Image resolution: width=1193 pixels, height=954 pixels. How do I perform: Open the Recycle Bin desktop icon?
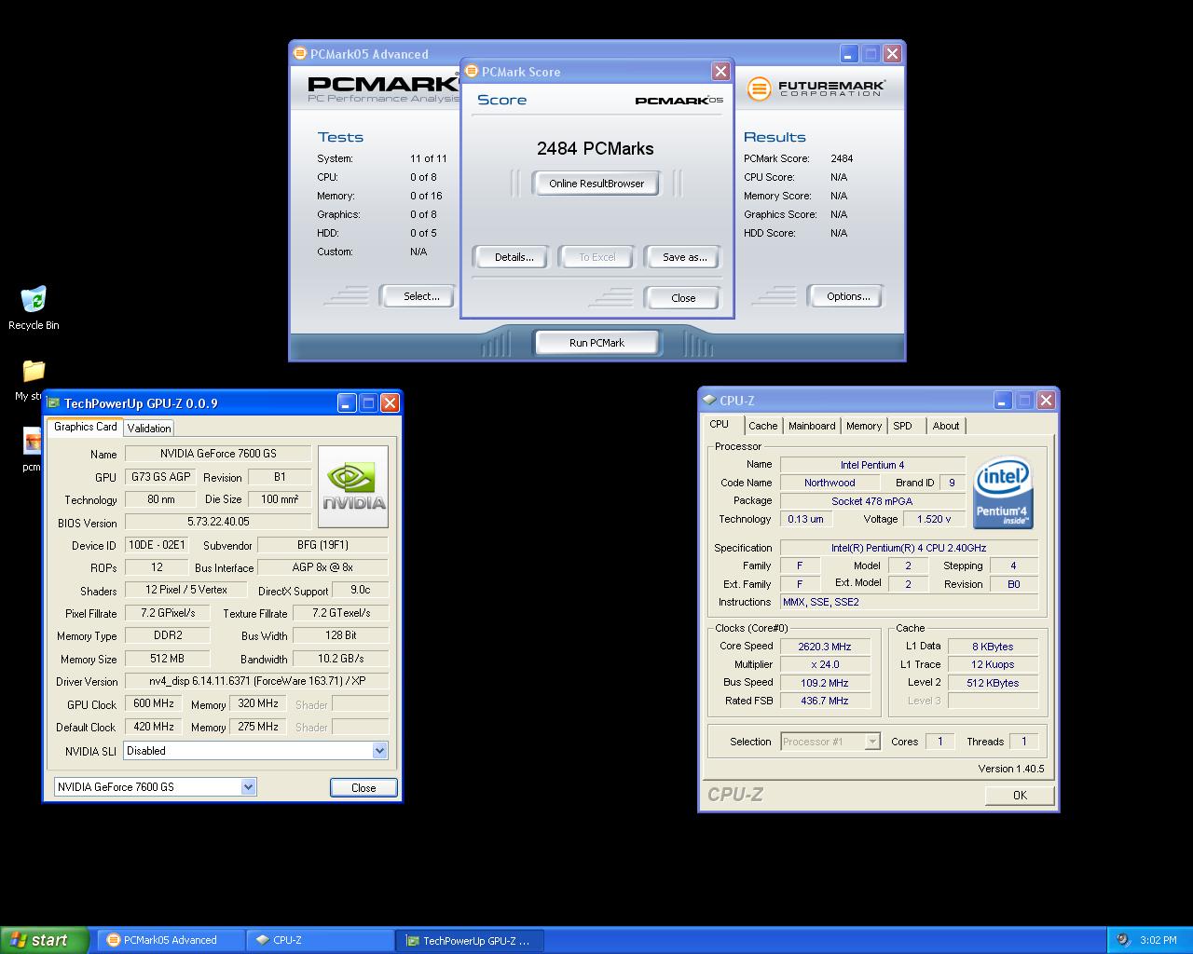[x=34, y=299]
